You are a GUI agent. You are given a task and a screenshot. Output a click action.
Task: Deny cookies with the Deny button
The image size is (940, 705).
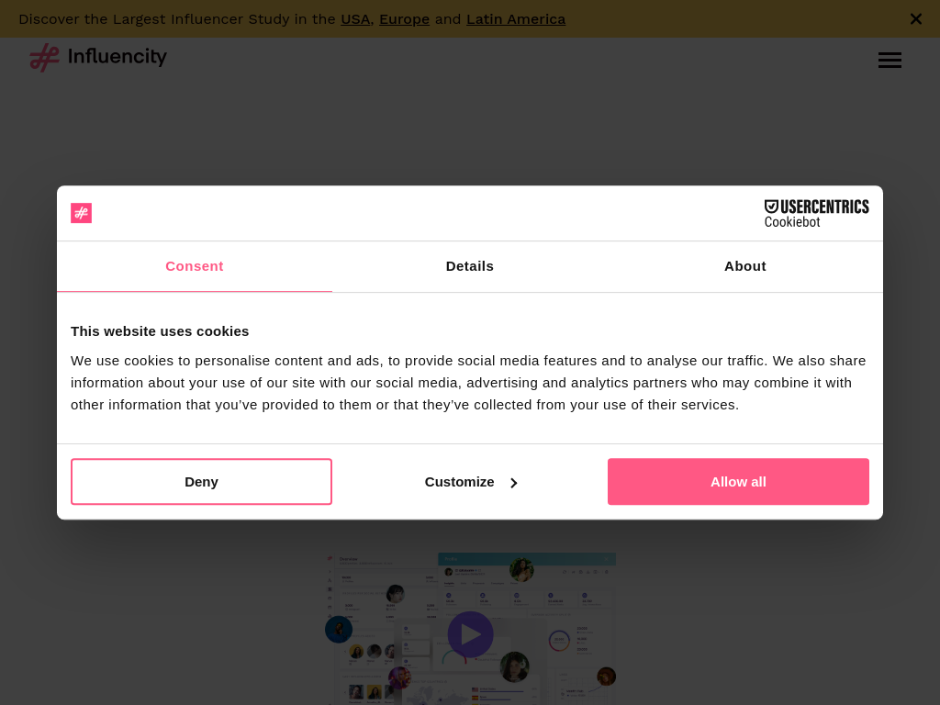pyautogui.click(x=201, y=482)
